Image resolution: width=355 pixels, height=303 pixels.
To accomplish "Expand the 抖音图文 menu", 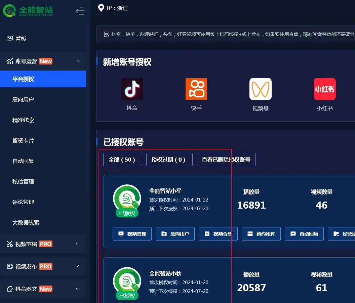I will coord(43,289).
